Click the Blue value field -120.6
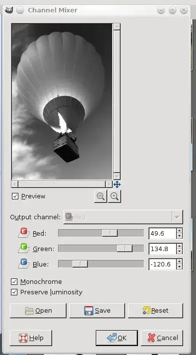Image resolution: width=196 pixels, height=355 pixels. pos(163,264)
